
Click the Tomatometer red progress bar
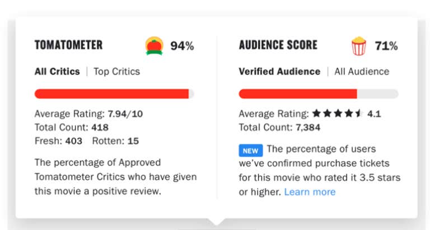(114, 94)
